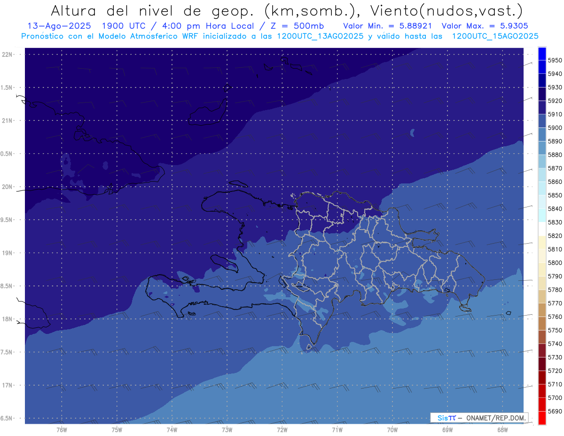The image size is (564, 436).
Task: Click 'Valor Max. = 5.9305' text
Action: [x=485, y=26]
